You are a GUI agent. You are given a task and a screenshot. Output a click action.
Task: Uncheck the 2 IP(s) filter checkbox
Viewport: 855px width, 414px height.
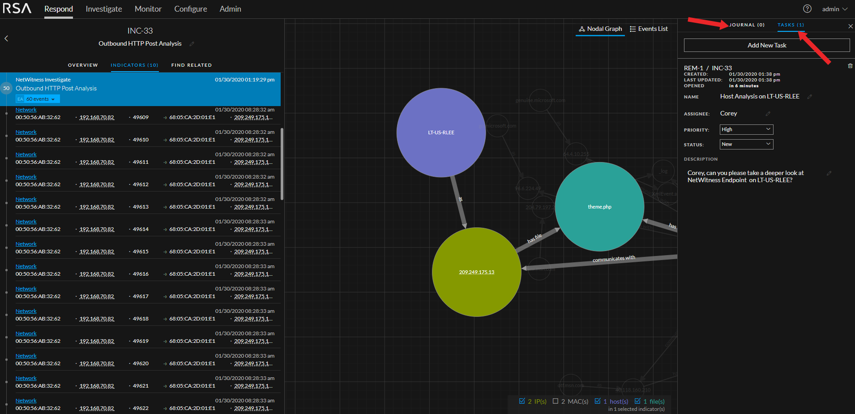(522, 401)
